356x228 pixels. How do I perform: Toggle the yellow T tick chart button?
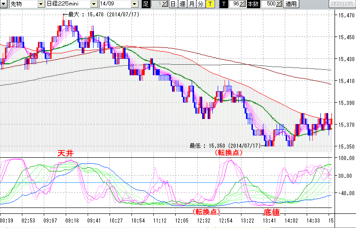point(210,4)
